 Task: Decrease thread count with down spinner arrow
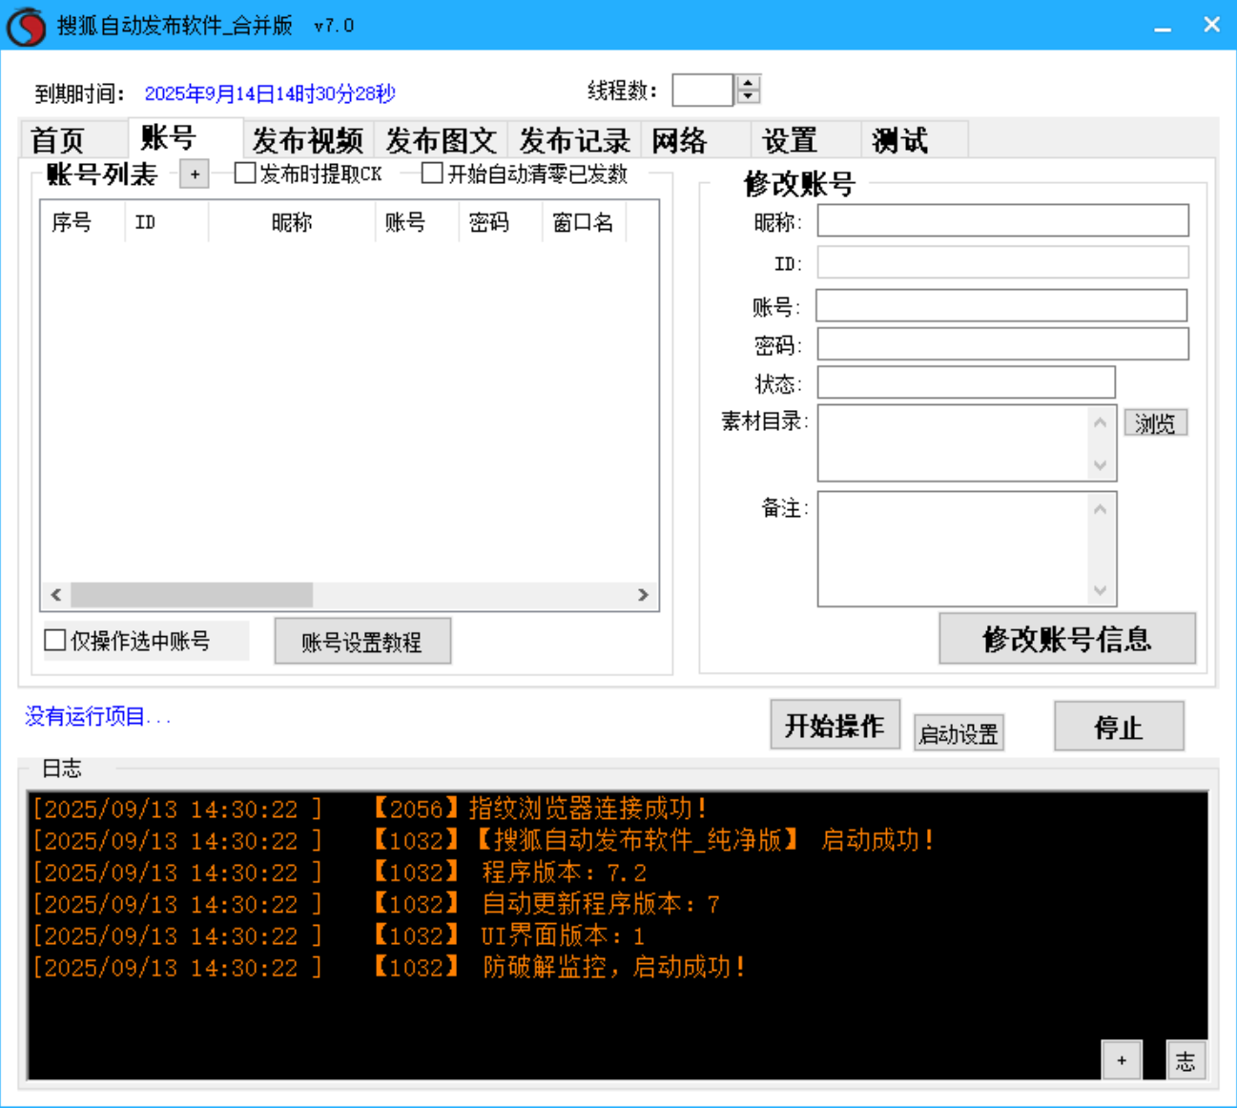tap(749, 96)
